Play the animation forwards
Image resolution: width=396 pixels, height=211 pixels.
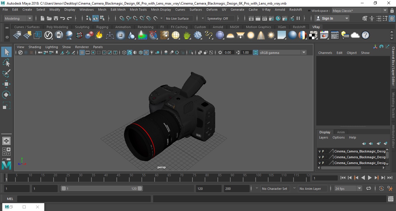coord(370,178)
